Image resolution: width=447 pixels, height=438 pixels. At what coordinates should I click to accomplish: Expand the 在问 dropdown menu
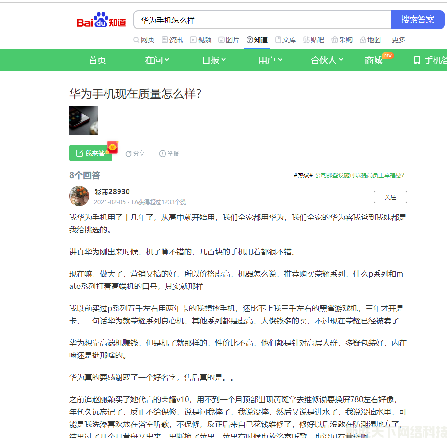coord(157,60)
